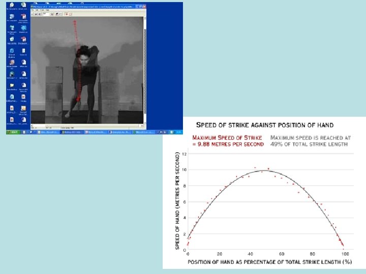The image size is (366, 274).
Task: Launch Adobe Reader from the desktop
Action: (x=12, y=63)
